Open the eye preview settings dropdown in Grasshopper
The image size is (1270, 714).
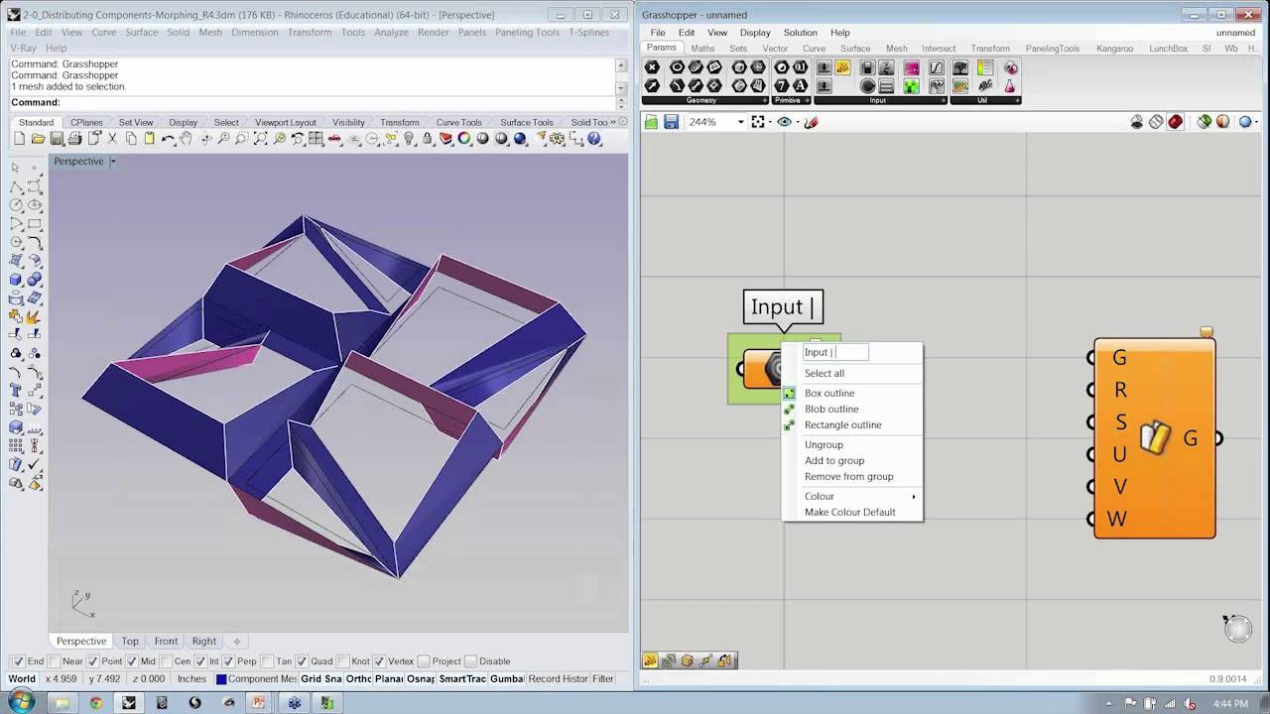click(798, 122)
